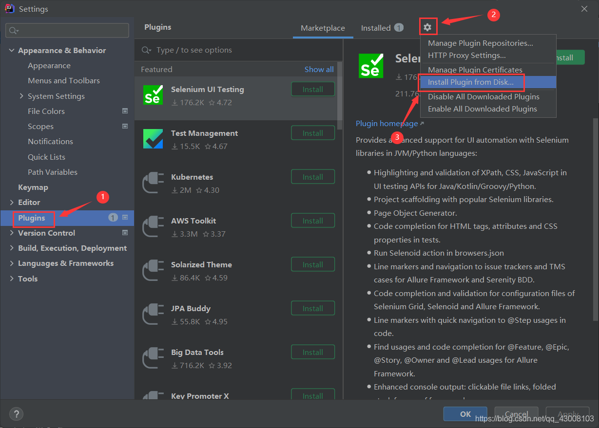Click Show all featured plugins link

pos(319,69)
